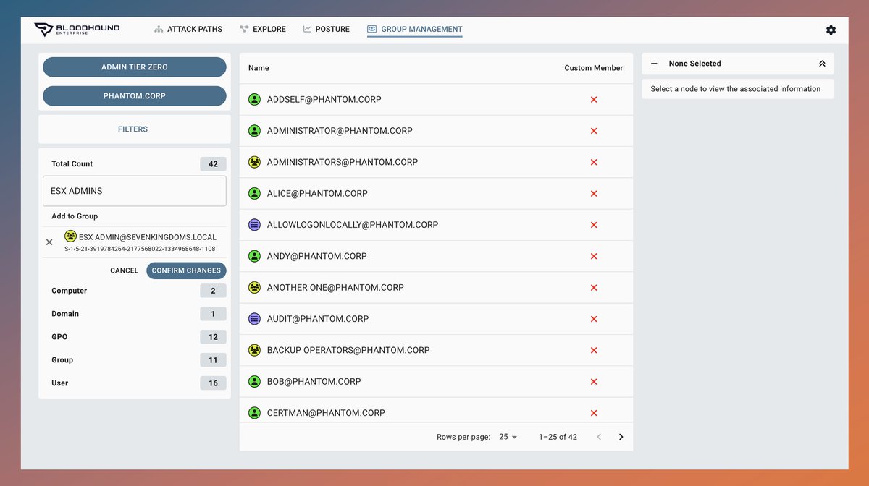Click the minus icon beside None Selected
This screenshot has width=869, height=486.
click(654, 64)
